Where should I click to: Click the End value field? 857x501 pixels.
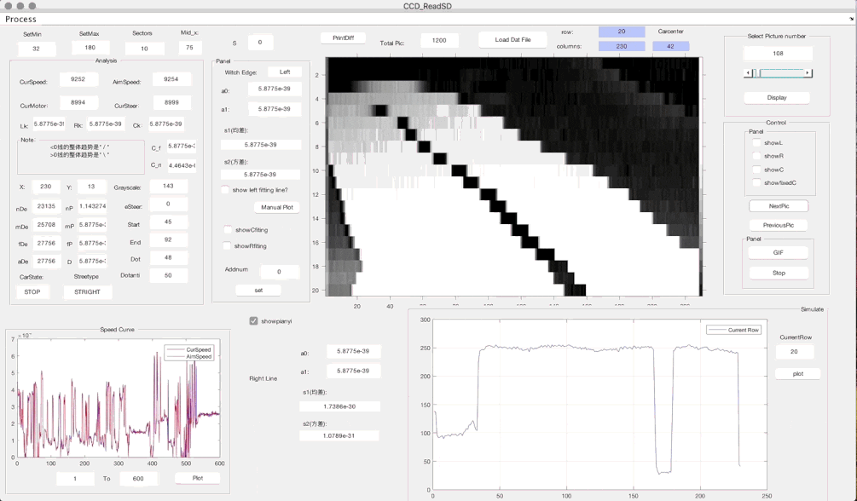point(168,239)
